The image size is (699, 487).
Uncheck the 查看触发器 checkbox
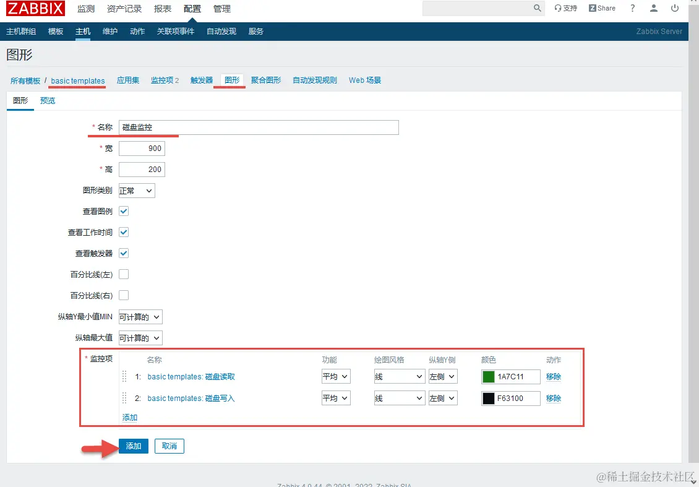123,252
